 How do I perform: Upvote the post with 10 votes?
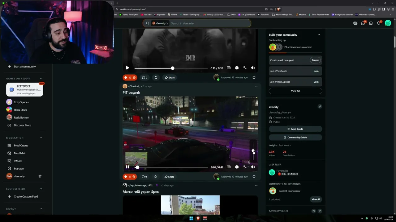(x=126, y=78)
